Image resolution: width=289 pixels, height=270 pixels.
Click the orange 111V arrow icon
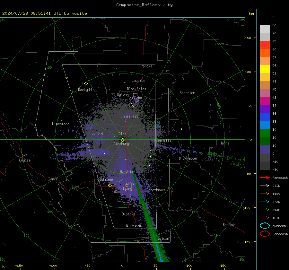(265, 194)
